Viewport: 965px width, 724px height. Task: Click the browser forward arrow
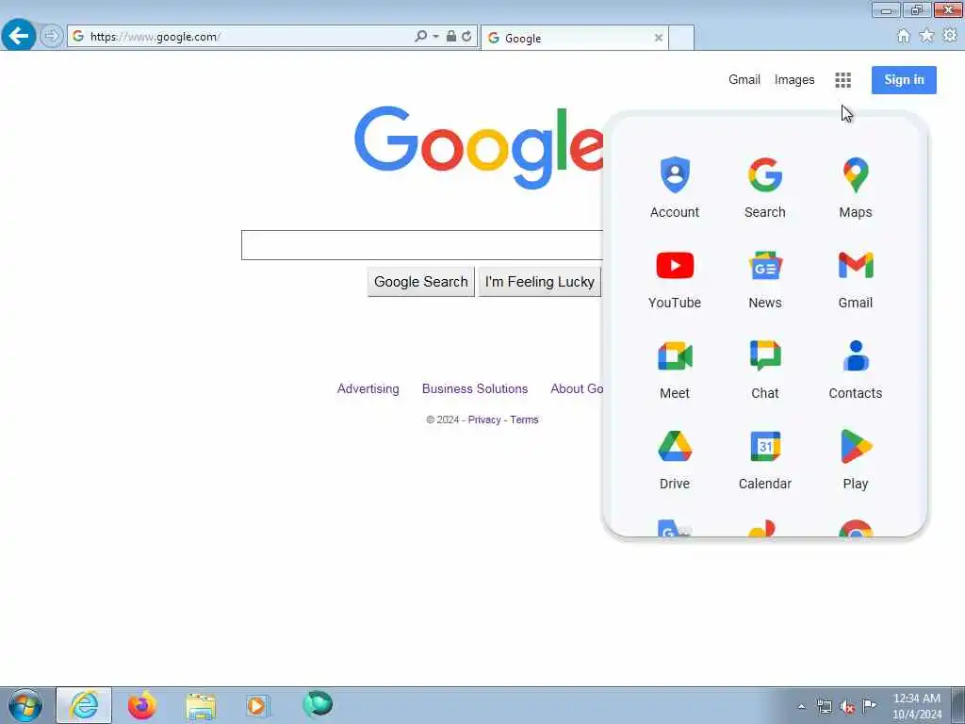pyautogui.click(x=52, y=36)
